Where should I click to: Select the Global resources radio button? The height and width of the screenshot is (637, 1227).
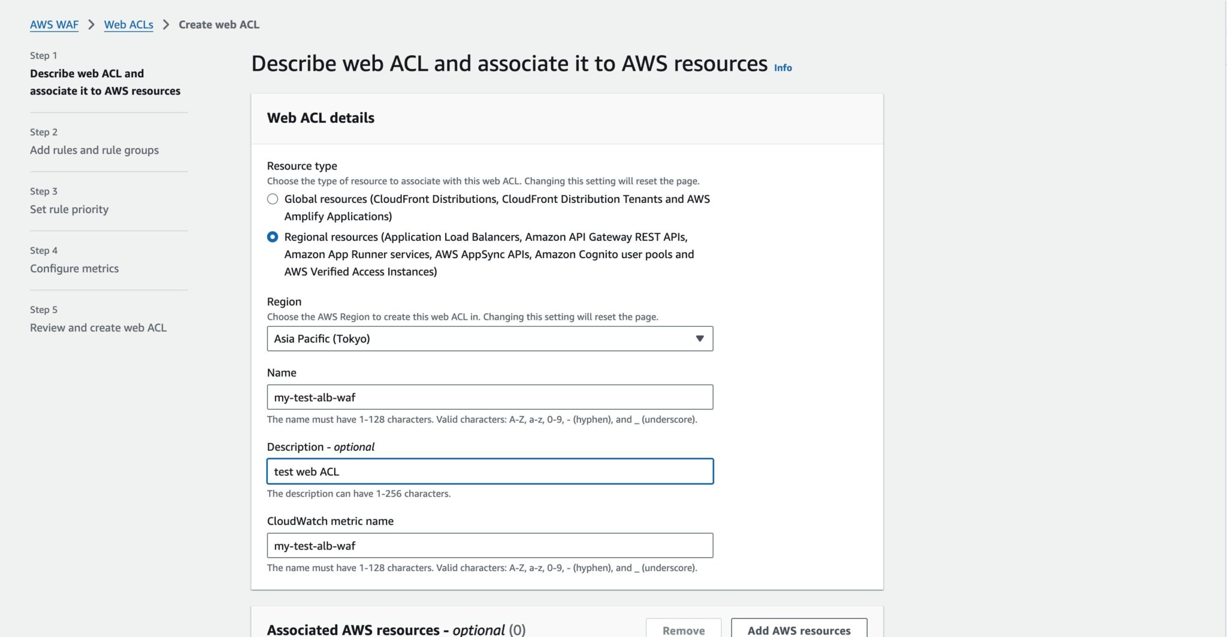coord(273,199)
